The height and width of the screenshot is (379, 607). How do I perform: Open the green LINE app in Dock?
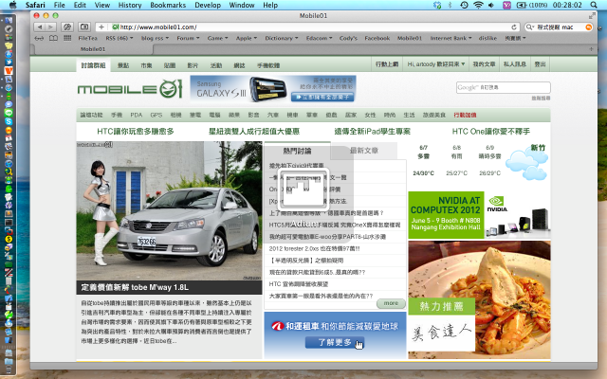click(x=9, y=113)
